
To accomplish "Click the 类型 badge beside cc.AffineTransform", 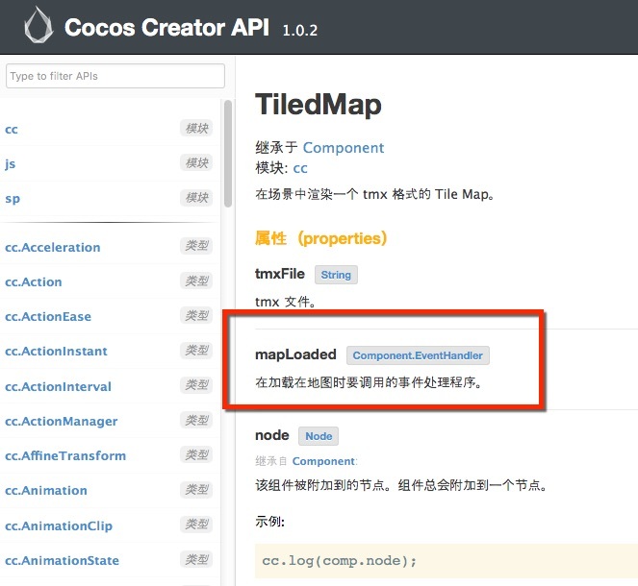I will (196, 454).
